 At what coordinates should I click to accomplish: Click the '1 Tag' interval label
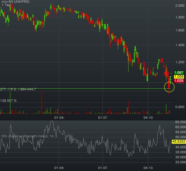pyautogui.click(x=6, y=5)
